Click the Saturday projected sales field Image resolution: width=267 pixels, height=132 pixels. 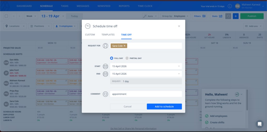pos(215,48)
